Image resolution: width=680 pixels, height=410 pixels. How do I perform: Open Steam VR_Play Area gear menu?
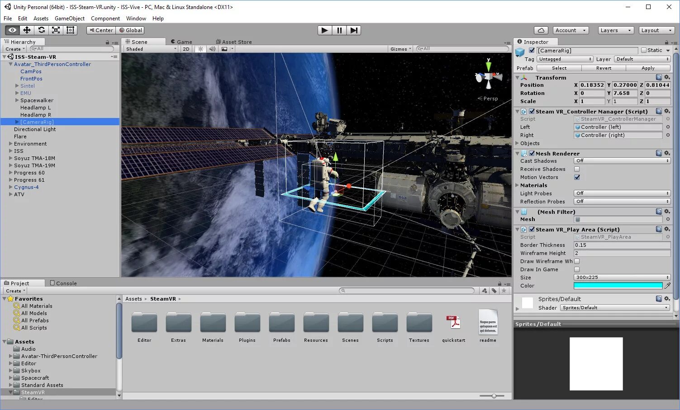(667, 229)
